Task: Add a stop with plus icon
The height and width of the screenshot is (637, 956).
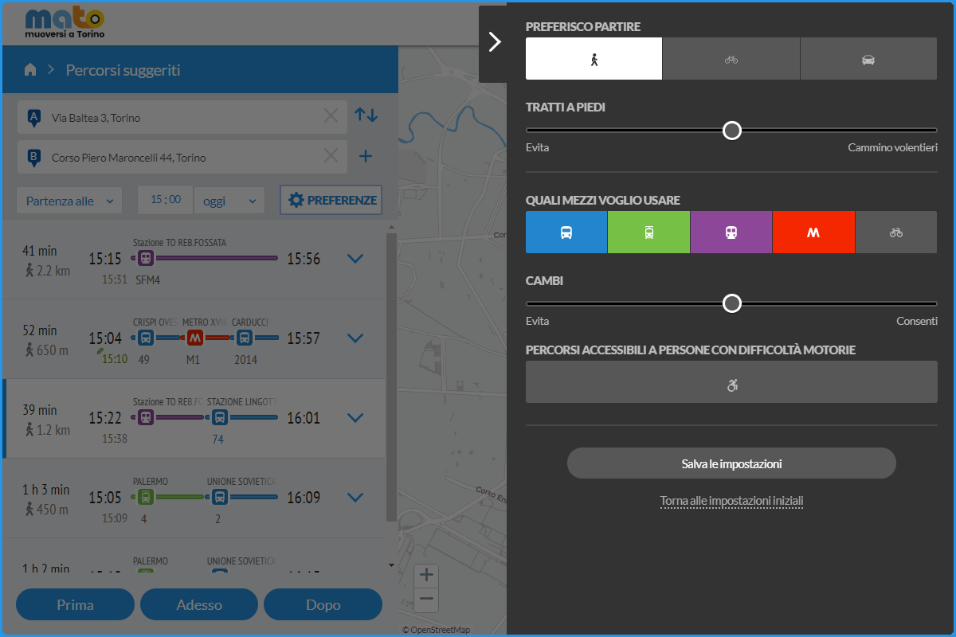Action: (366, 157)
